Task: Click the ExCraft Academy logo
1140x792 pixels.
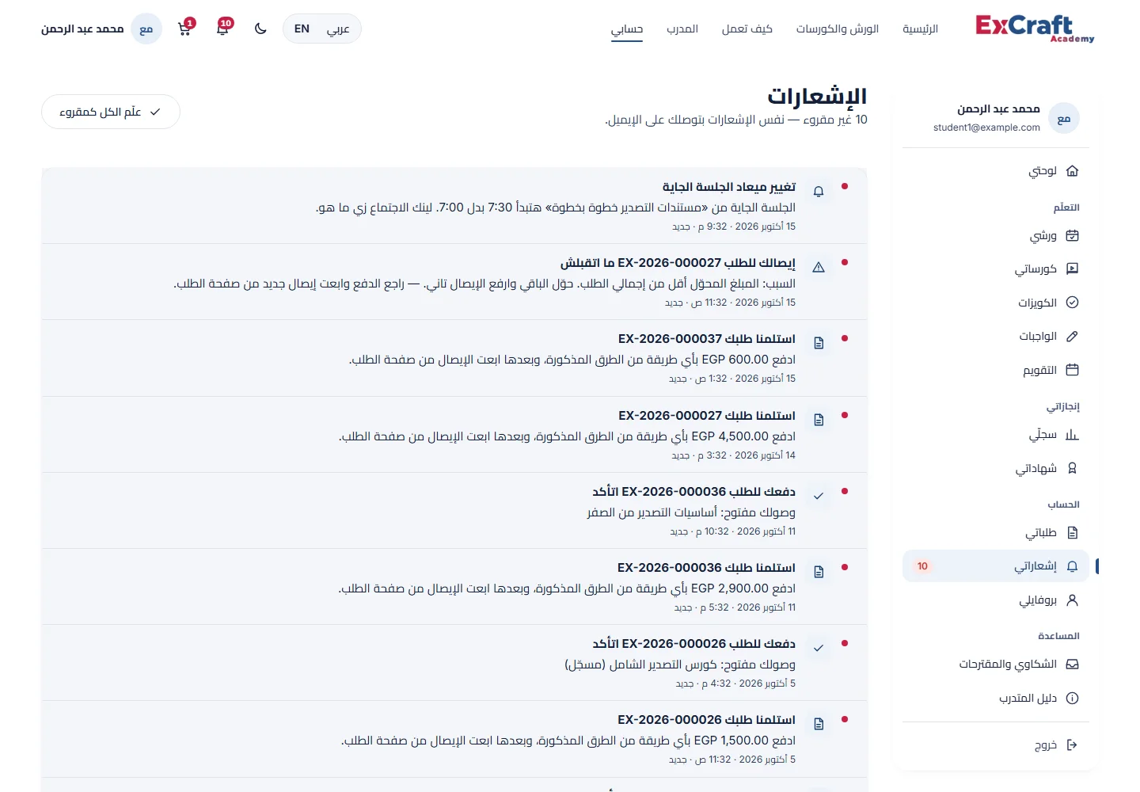Action: [x=1035, y=29]
